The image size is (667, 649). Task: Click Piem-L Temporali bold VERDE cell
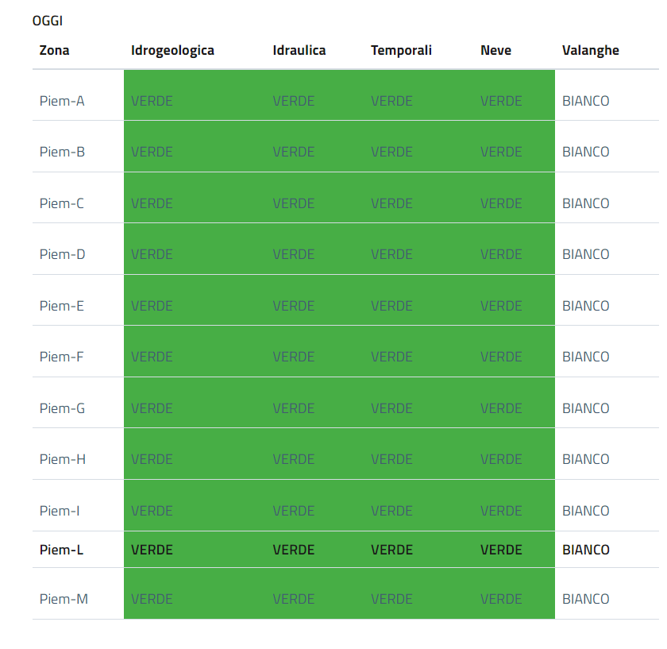click(391, 550)
